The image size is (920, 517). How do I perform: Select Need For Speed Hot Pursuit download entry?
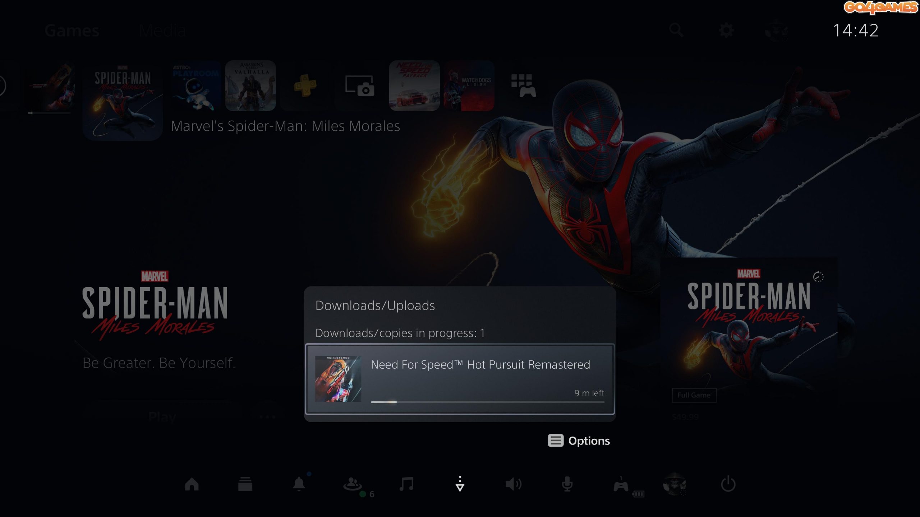[460, 379]
